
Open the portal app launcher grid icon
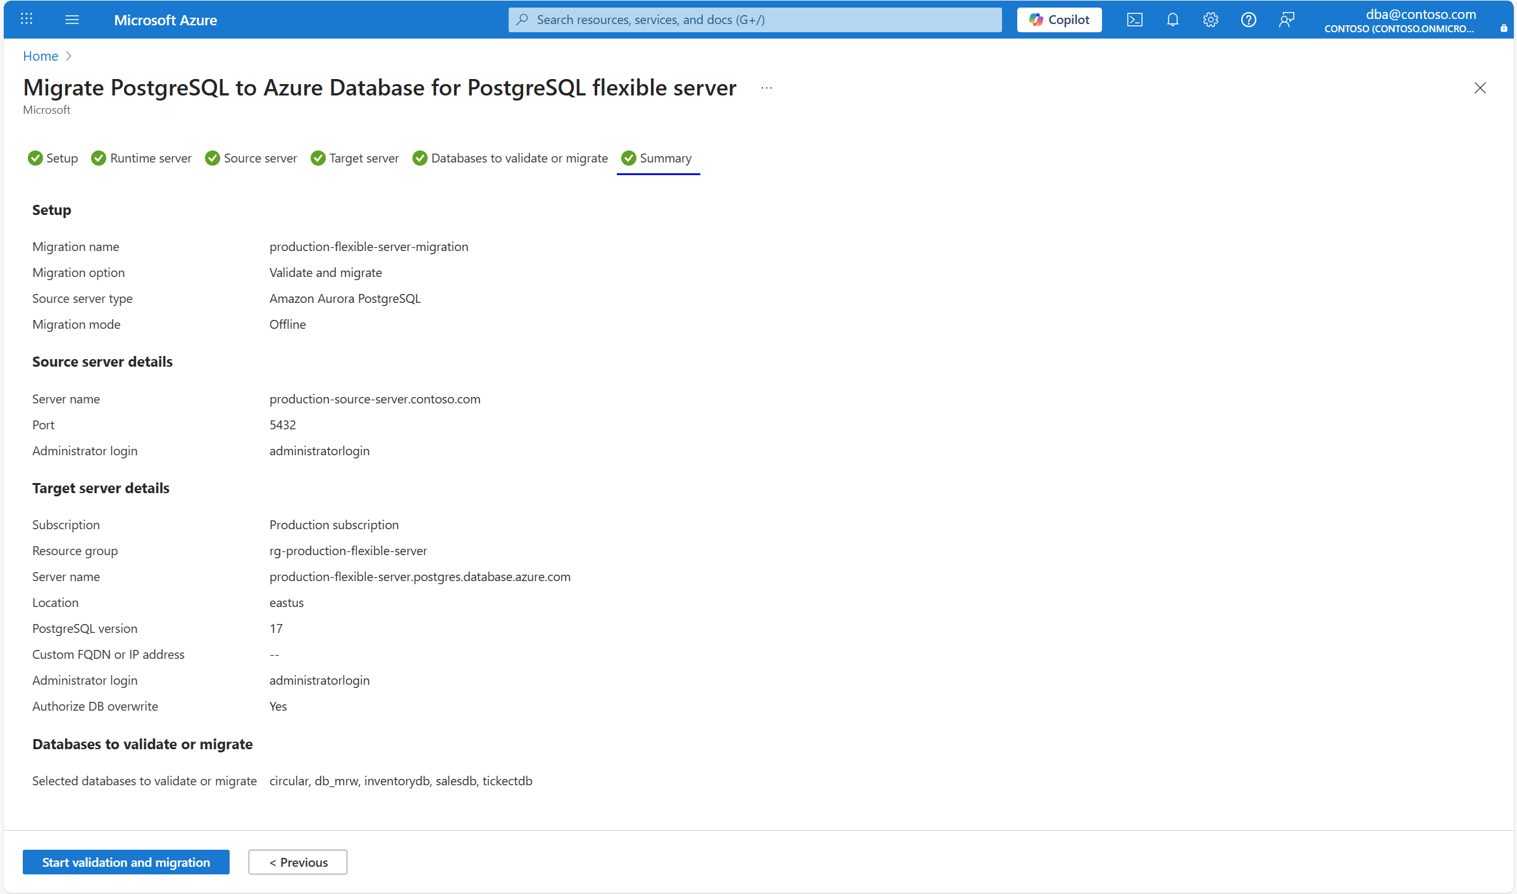click(27, 19)
